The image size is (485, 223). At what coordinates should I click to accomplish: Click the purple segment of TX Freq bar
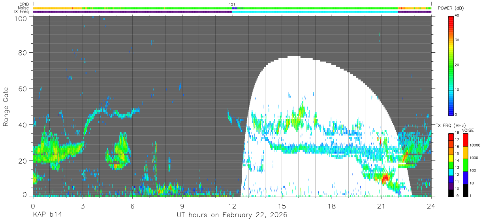click(132, 12)
